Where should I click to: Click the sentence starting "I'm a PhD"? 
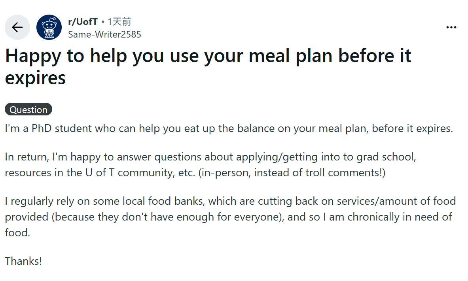[x=229, y=129]
